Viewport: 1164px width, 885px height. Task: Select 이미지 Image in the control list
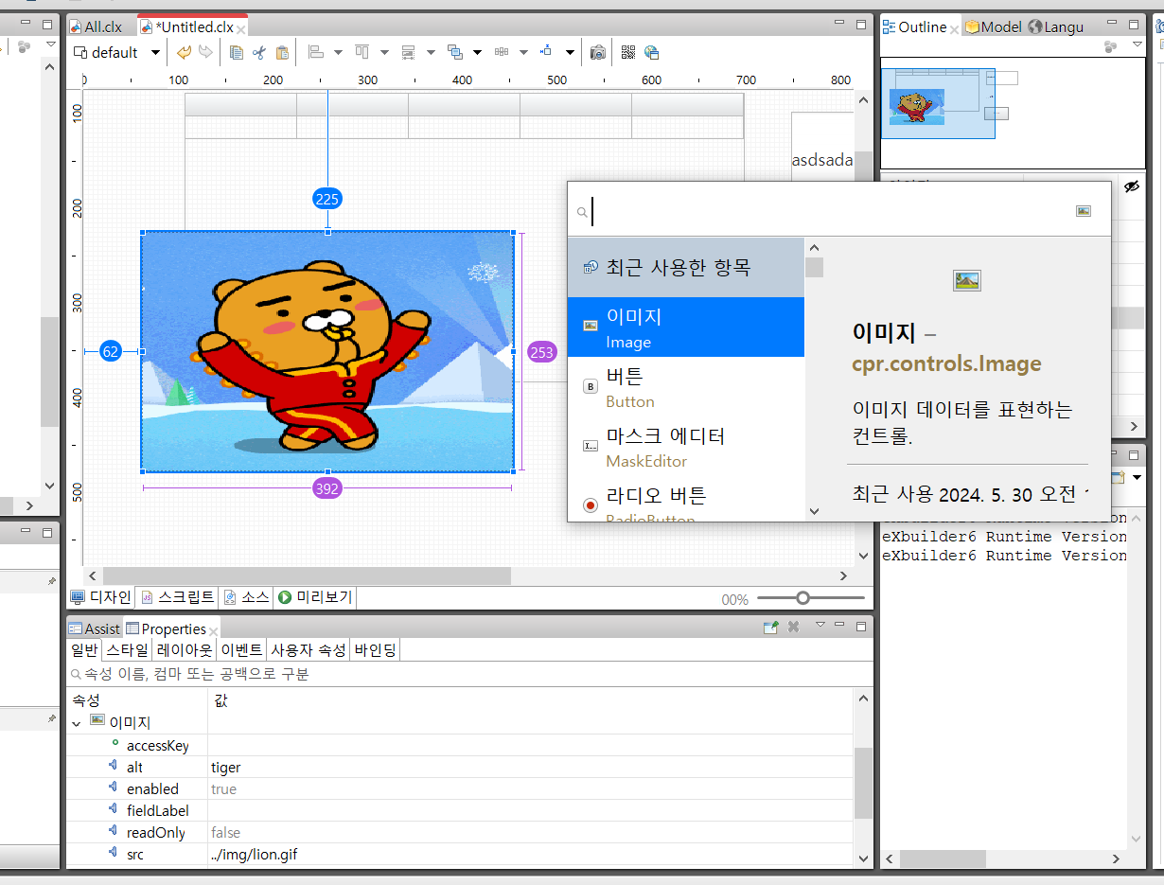click(x=685, y=327)
